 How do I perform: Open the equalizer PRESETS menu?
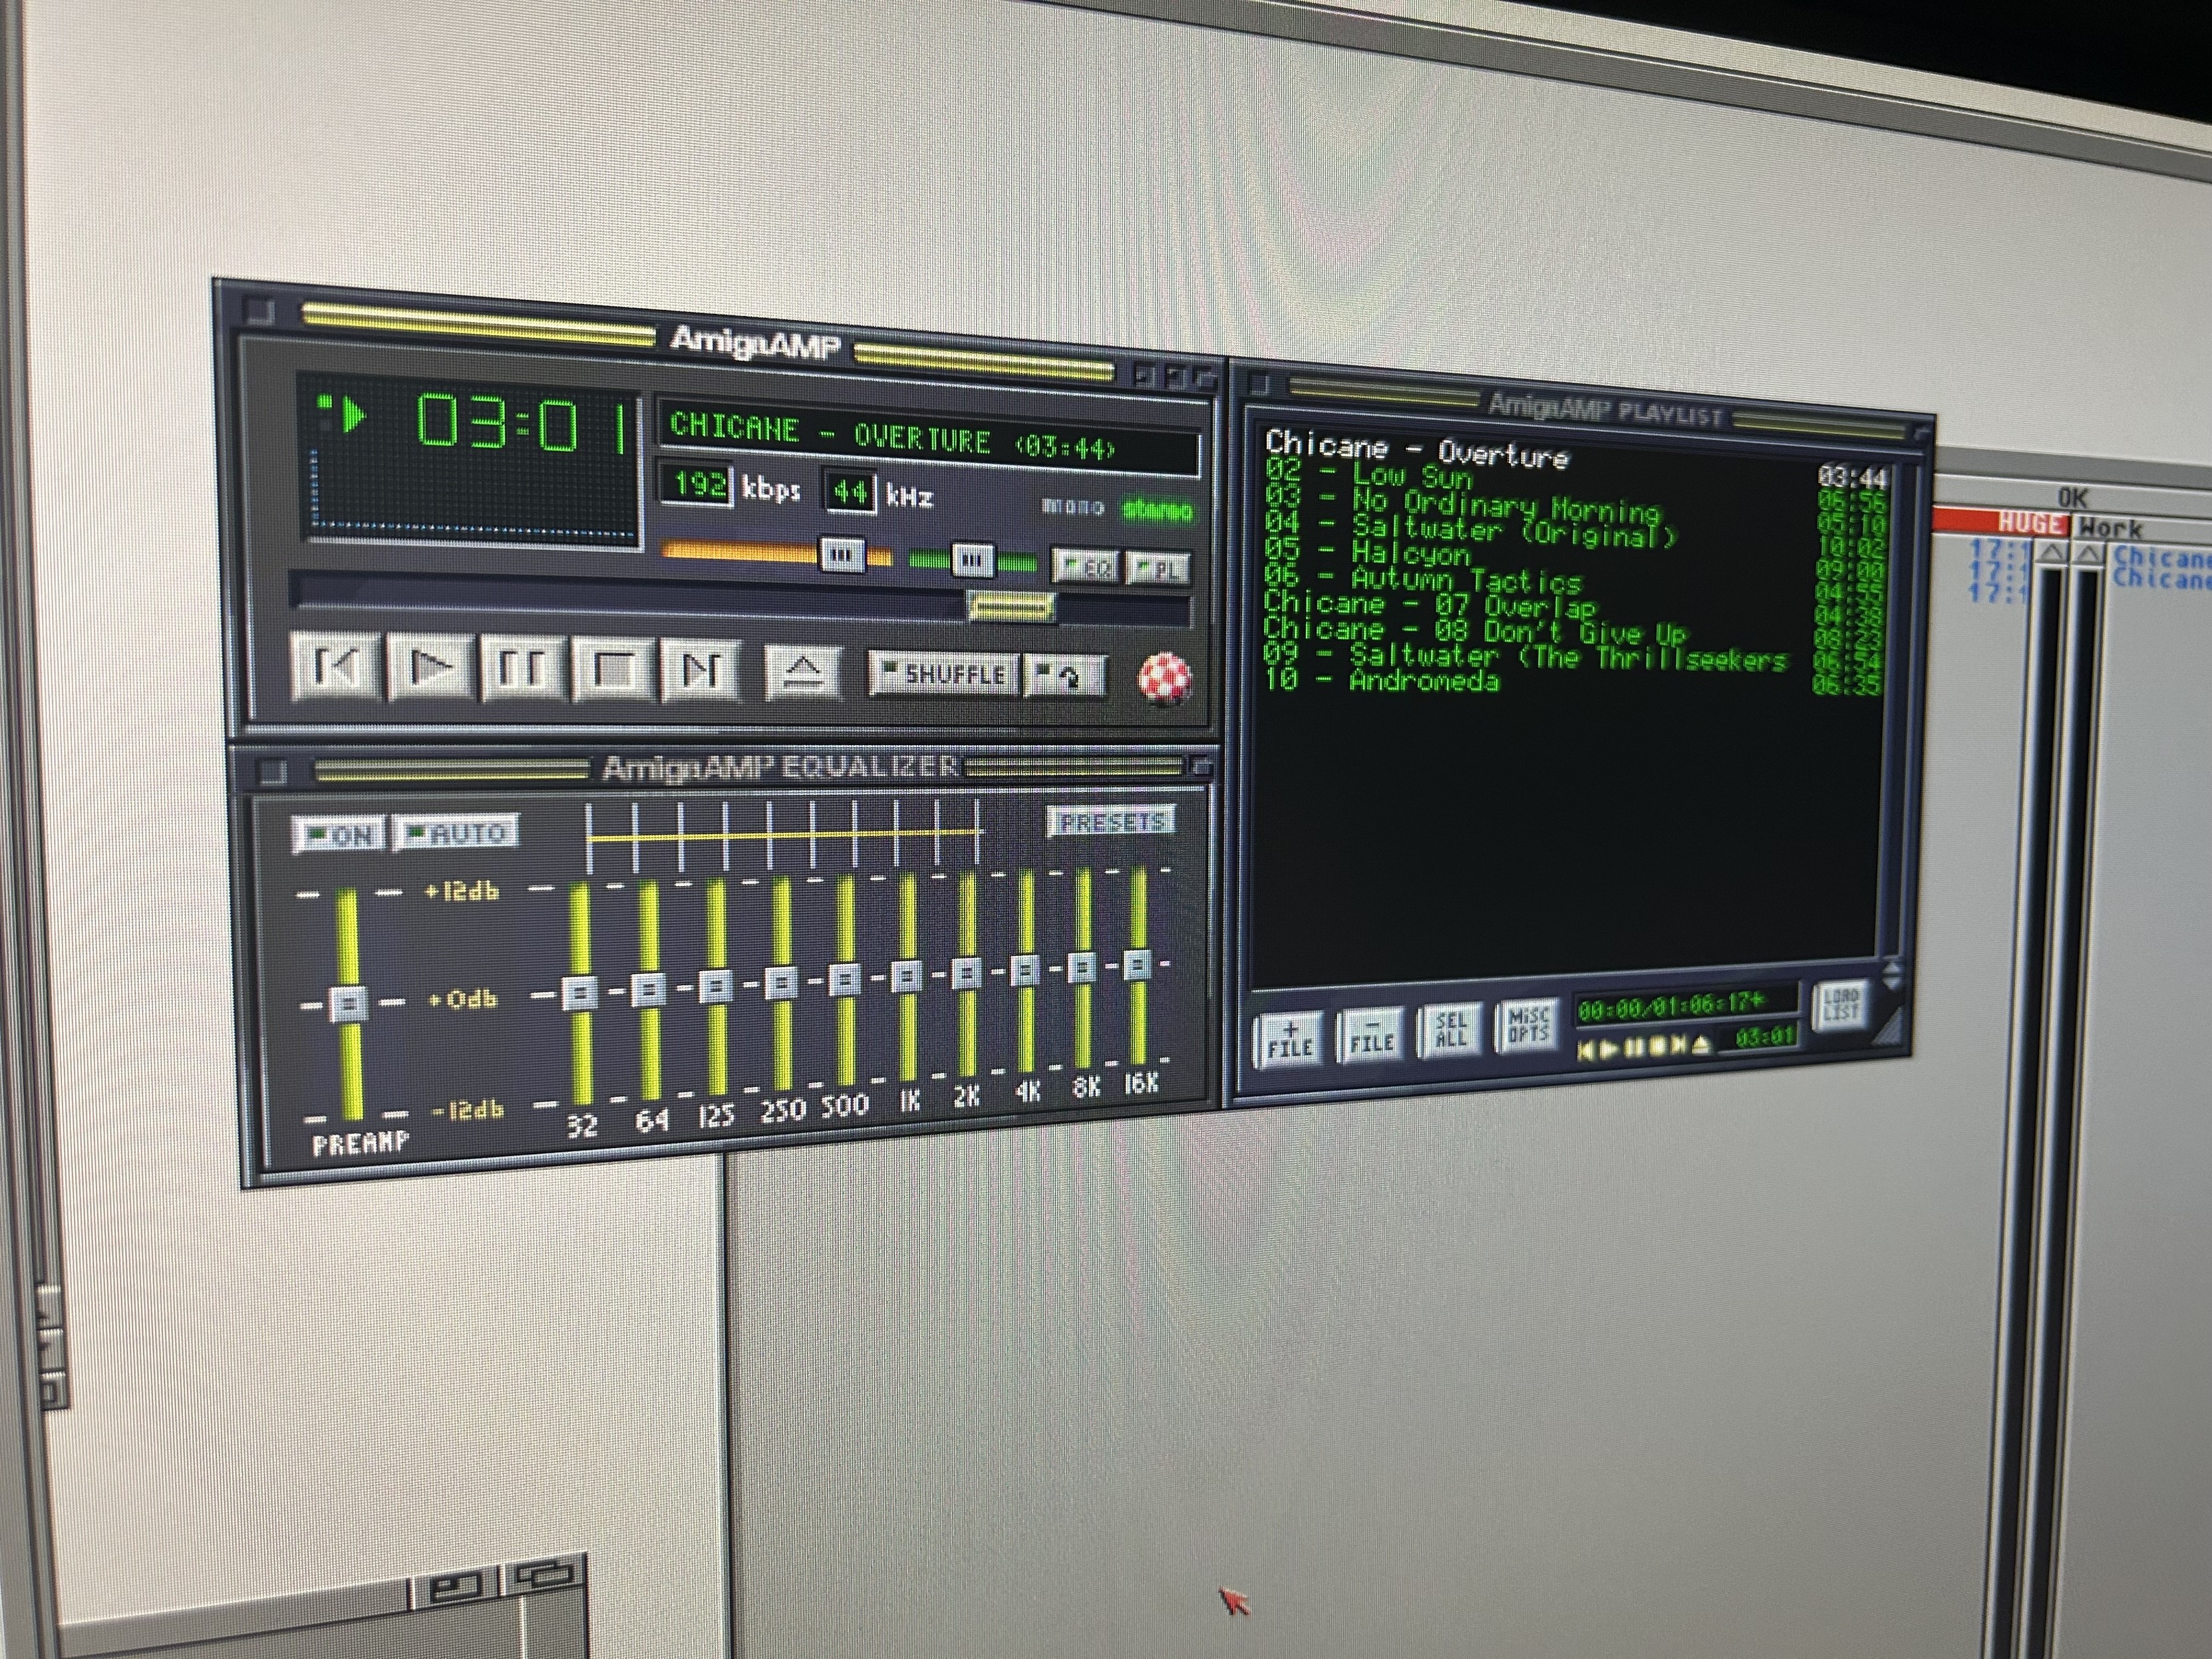pyautogui.click(x=1112, y=822)
